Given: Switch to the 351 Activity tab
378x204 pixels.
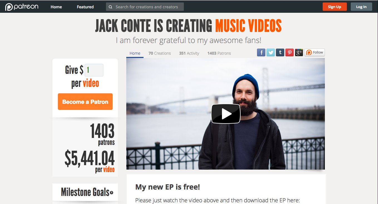Looking at the screenshot, I should tap(189, 53).
